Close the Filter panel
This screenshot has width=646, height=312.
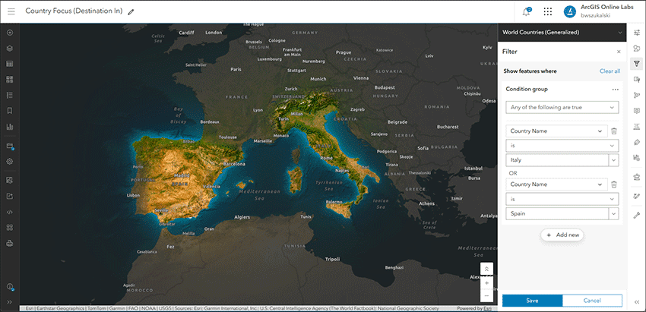[619, 52]
